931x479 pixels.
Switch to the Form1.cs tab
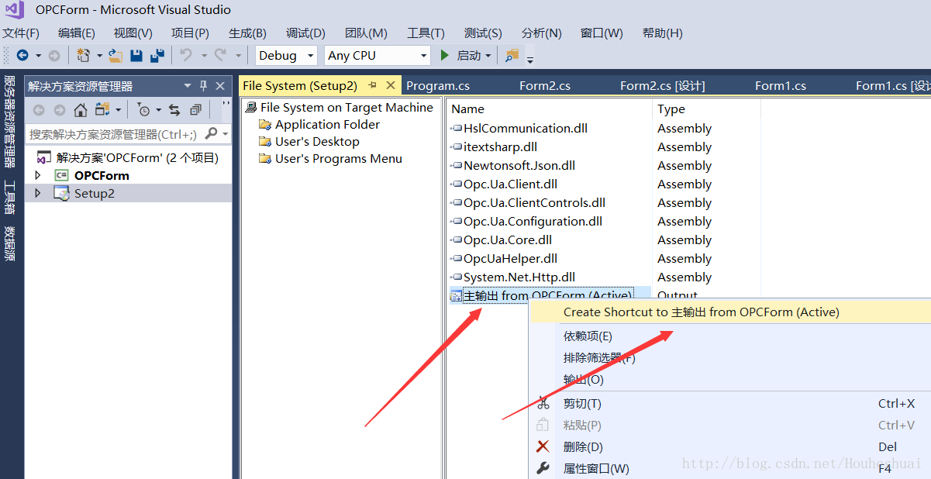click(x=781, y=85)
